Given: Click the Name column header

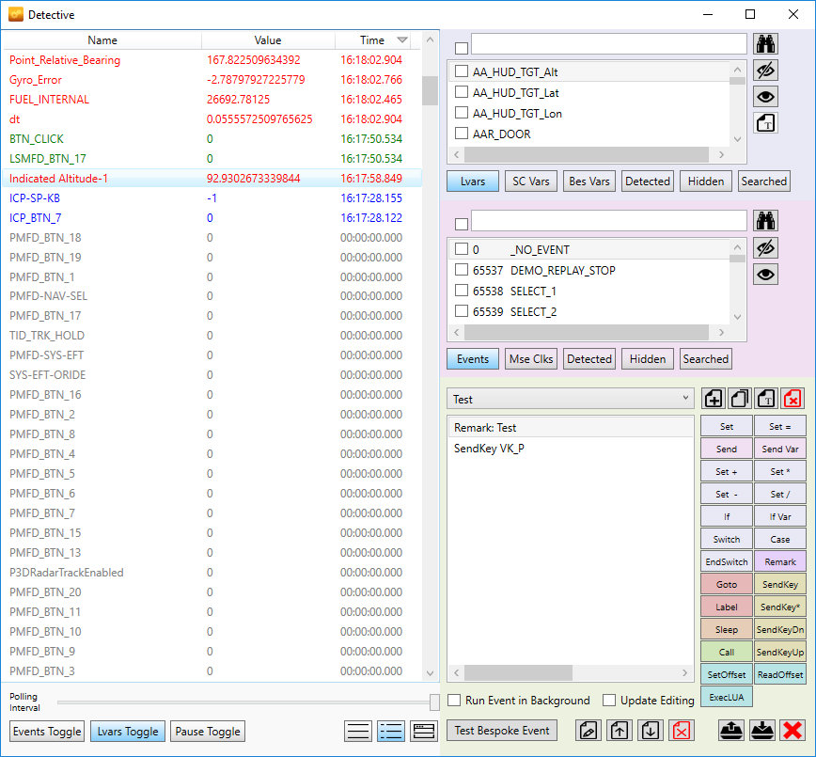Looking at the screenshot, I should (102, 40).
